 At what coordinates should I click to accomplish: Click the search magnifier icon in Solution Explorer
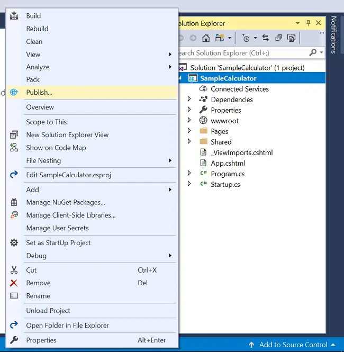[313, 52]
